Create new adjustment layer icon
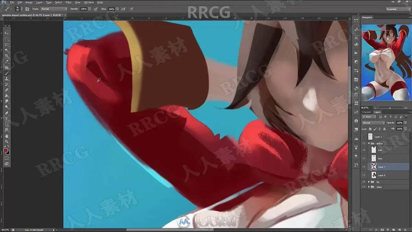Image resolution: width=412 pixels, height=232 pixels. 388,229
